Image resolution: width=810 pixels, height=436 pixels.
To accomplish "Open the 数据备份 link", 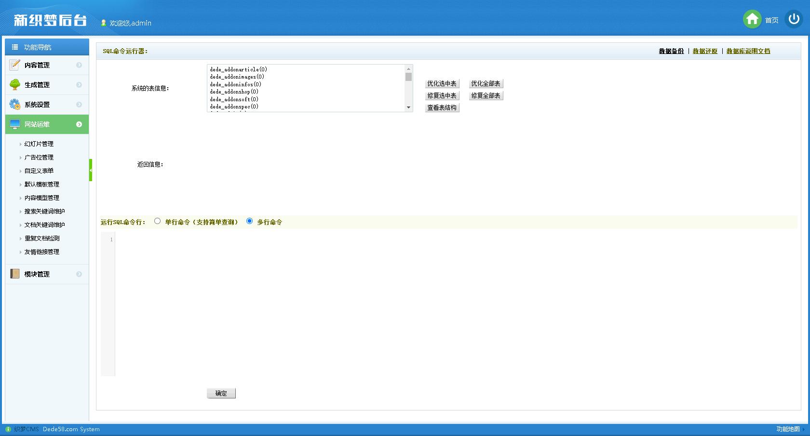I will coord(671,51).
